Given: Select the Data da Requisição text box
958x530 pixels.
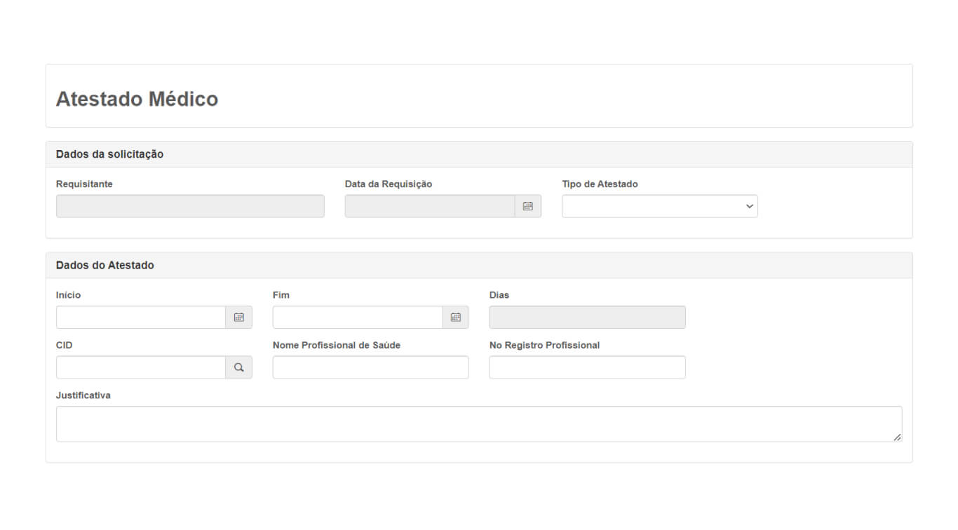Looking at the screenshot, I should (430, 206).
